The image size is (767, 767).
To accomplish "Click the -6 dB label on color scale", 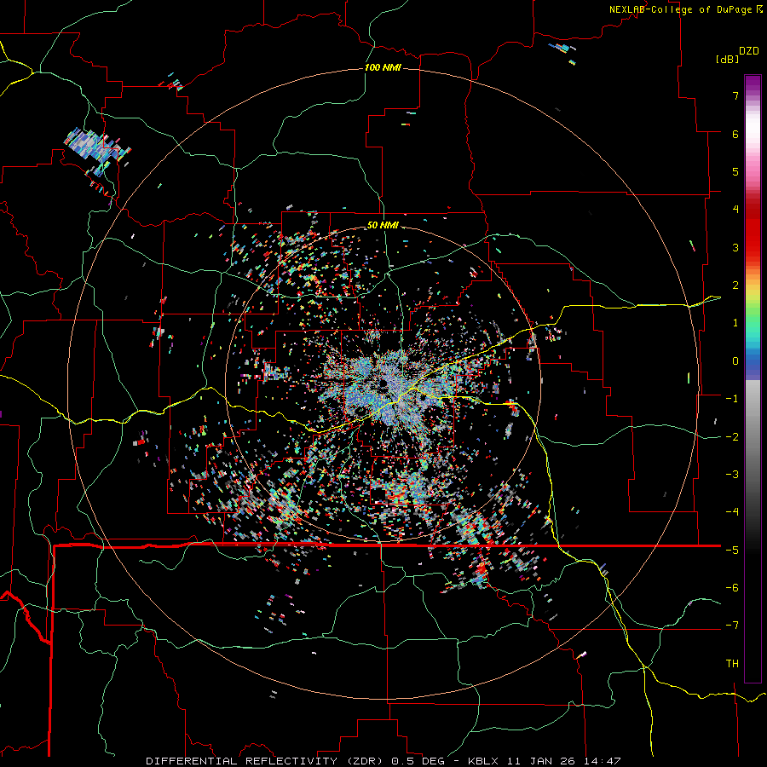I will [x=732, y=587].
